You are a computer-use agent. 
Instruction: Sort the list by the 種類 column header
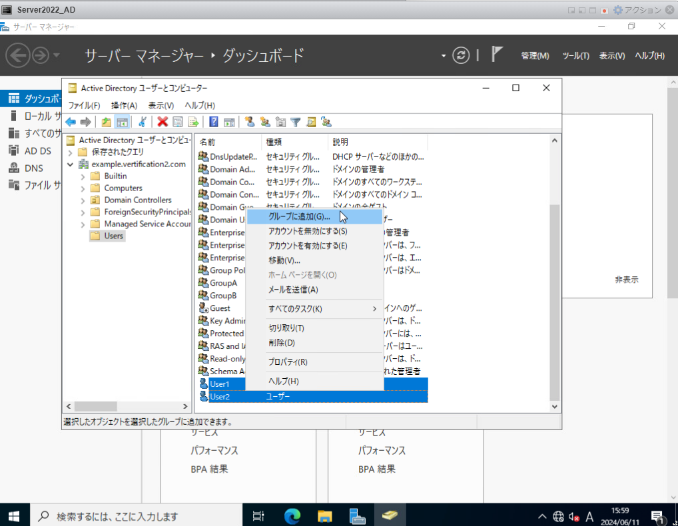[295, 142]
